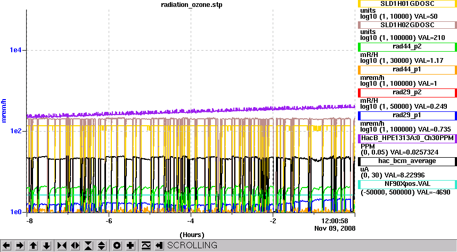Viewport: 457px width, 252px height.
Task: Zoom in vertically with the hourglass icon
Action: click(88, 246)
